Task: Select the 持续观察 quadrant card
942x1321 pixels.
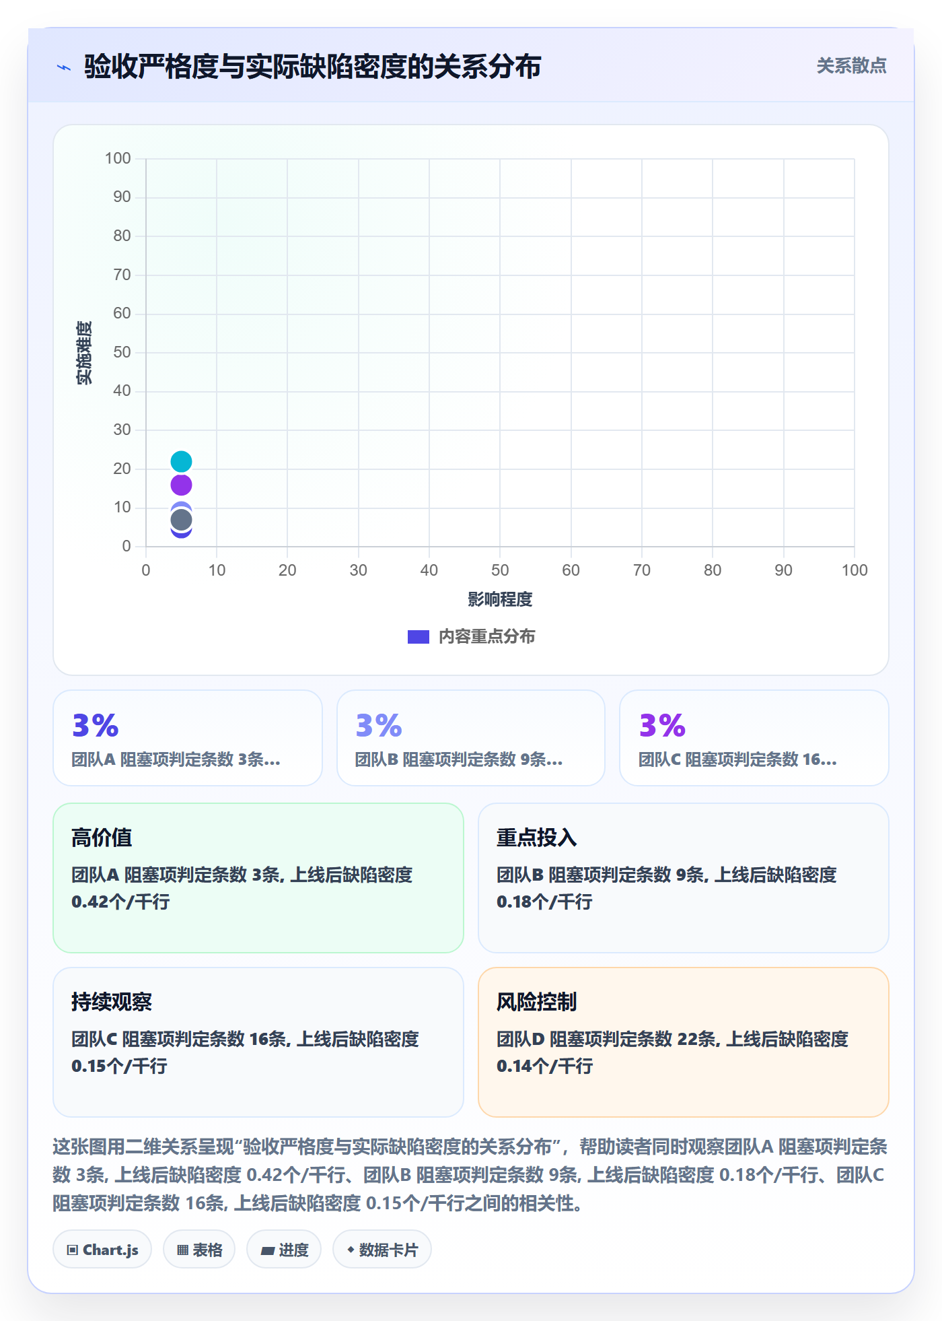Action: (x=258, y=1042)
